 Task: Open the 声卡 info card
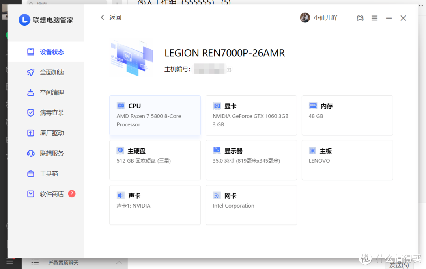(155, 205)
